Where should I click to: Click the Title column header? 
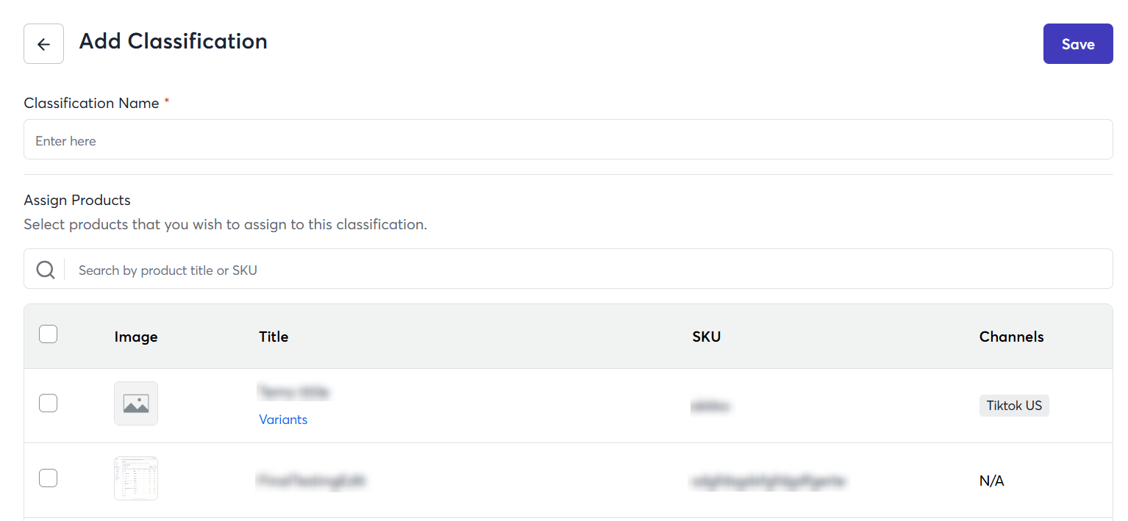274,337
